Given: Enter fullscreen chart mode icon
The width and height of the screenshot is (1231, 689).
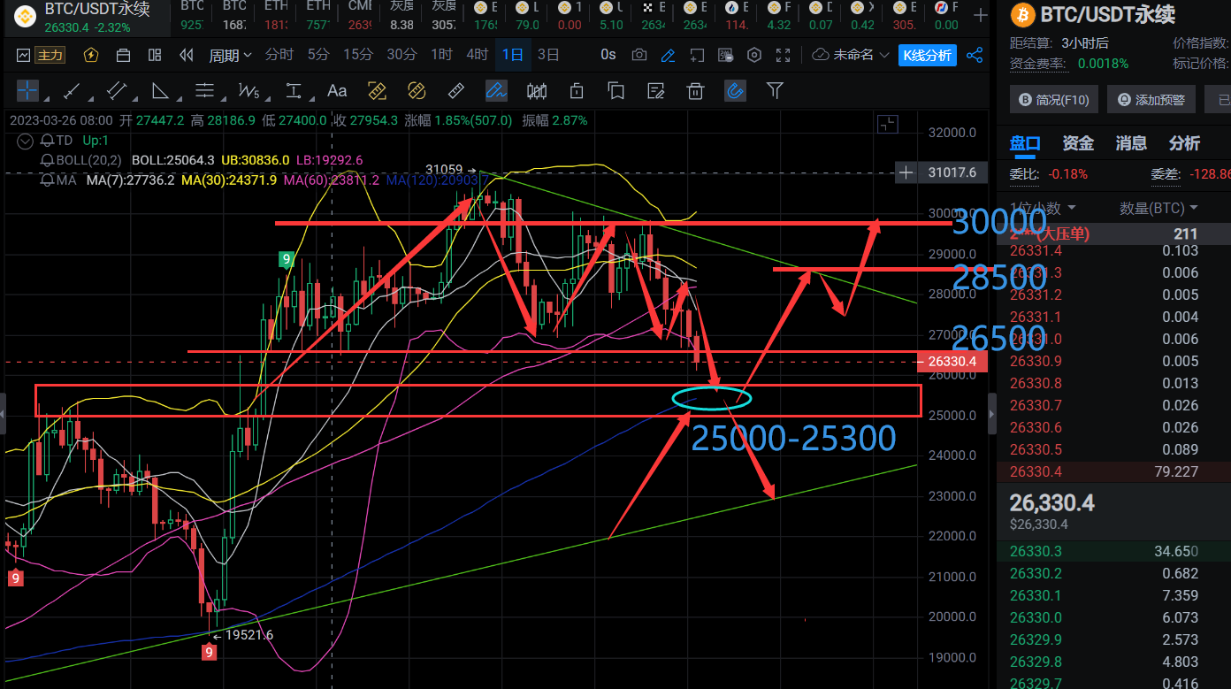Looking at the screenshot, I should pyautogui.click(x=783, y=55).
